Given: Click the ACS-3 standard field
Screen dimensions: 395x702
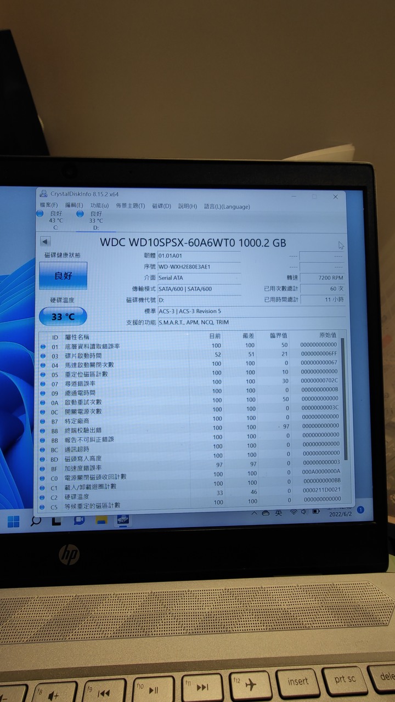Looking at the screenshot, I should pos(251,311).
